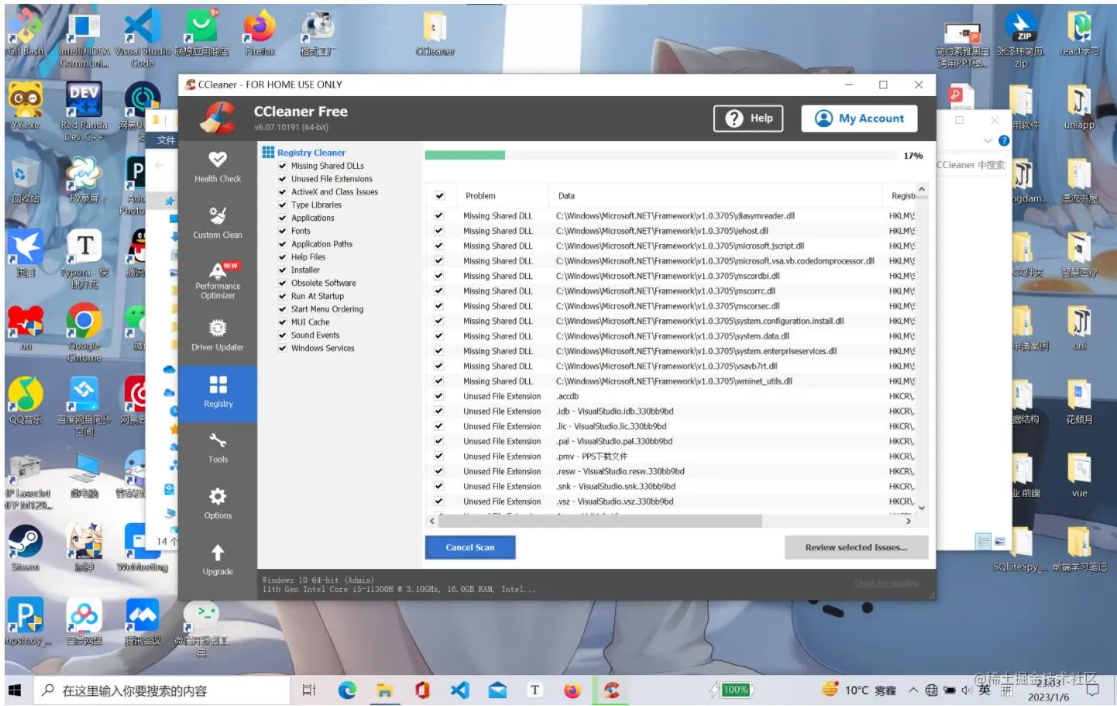Open Health Check in CCleaner sidebar
The height and width of the screenshot is (706, 1117).
[x=218, y=167]
